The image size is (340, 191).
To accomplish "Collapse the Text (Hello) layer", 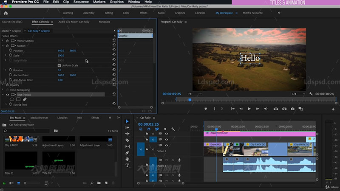I will (3, 95).
